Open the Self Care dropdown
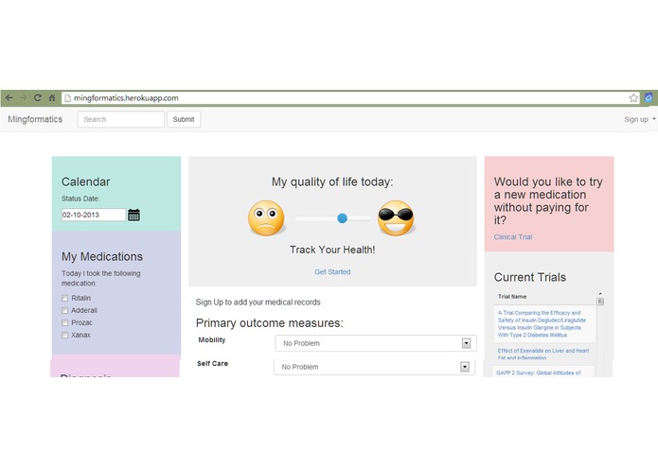Viewport: 658px width, 467px height. [375, 367]
